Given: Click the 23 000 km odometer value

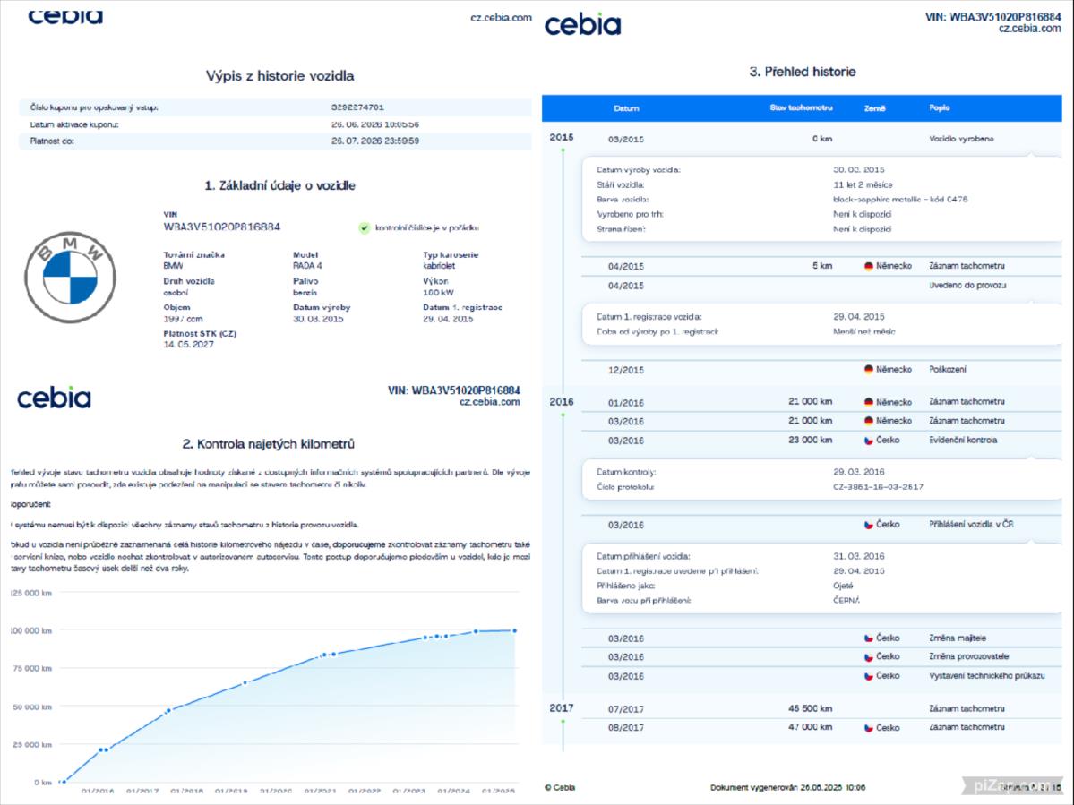Looking at the screenshot, I should tap(810, 440).
